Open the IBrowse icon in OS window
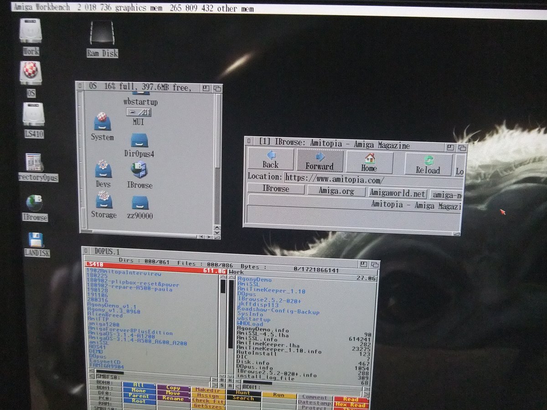 (x=139, y=169)
